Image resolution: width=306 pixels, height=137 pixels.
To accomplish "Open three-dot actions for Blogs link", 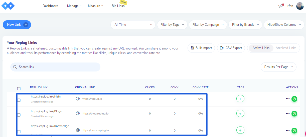I will coord(288,113).
